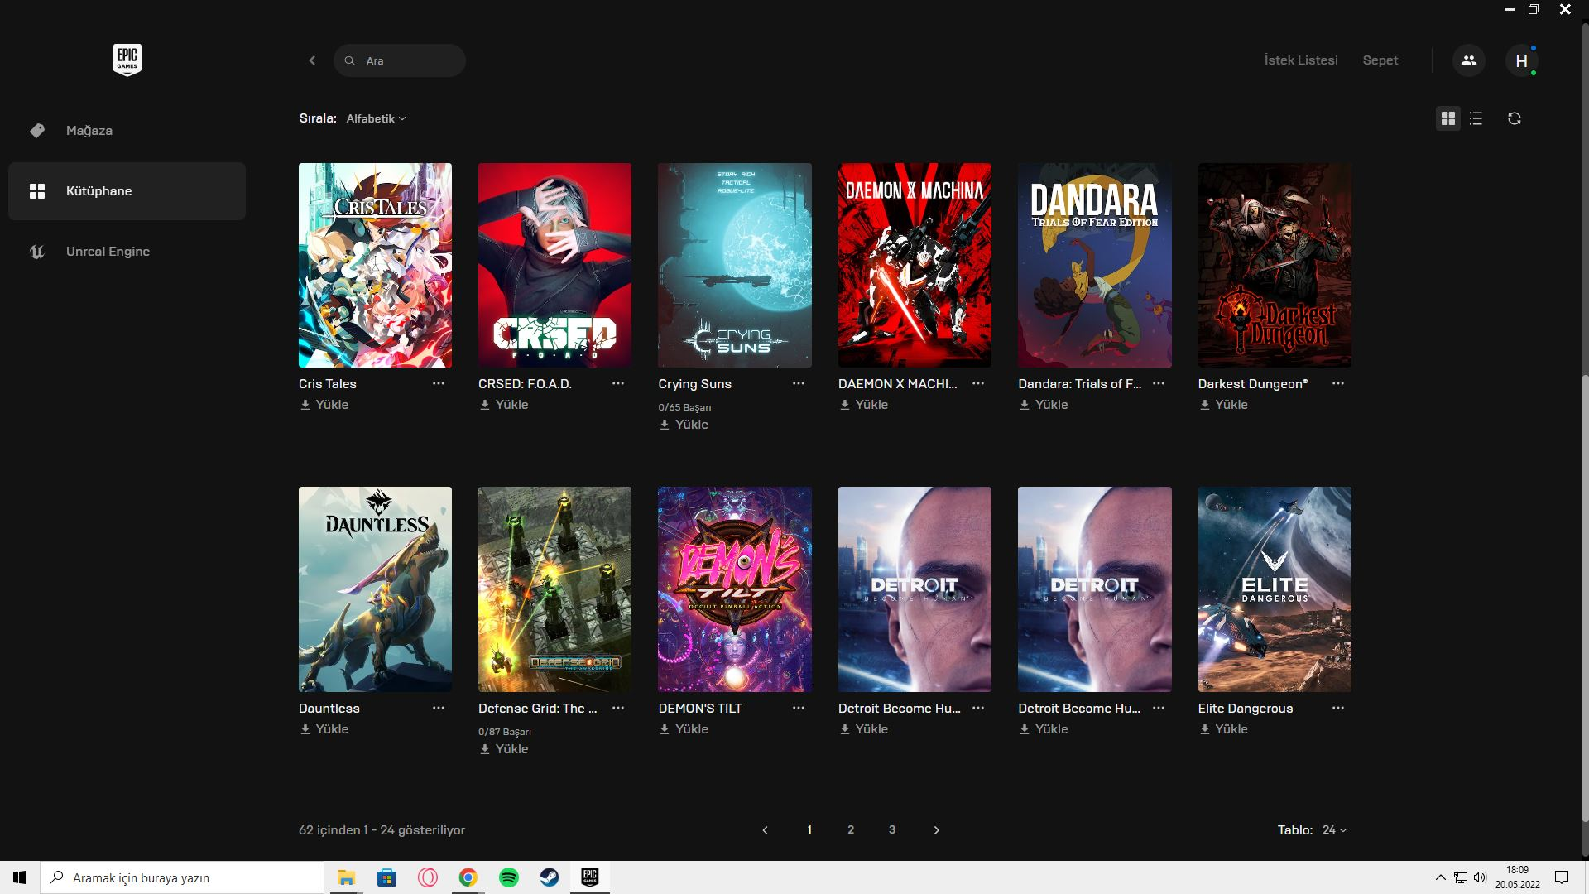Install CRSED: F.O.A.D. via Yükle
Image resolution: width=1589 pixels, height=894 pixels.
click(x=503, y=405)
